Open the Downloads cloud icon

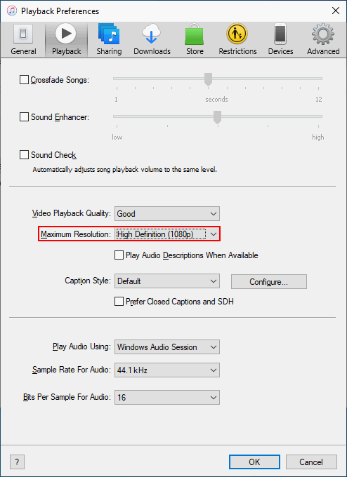coord(152,34)
